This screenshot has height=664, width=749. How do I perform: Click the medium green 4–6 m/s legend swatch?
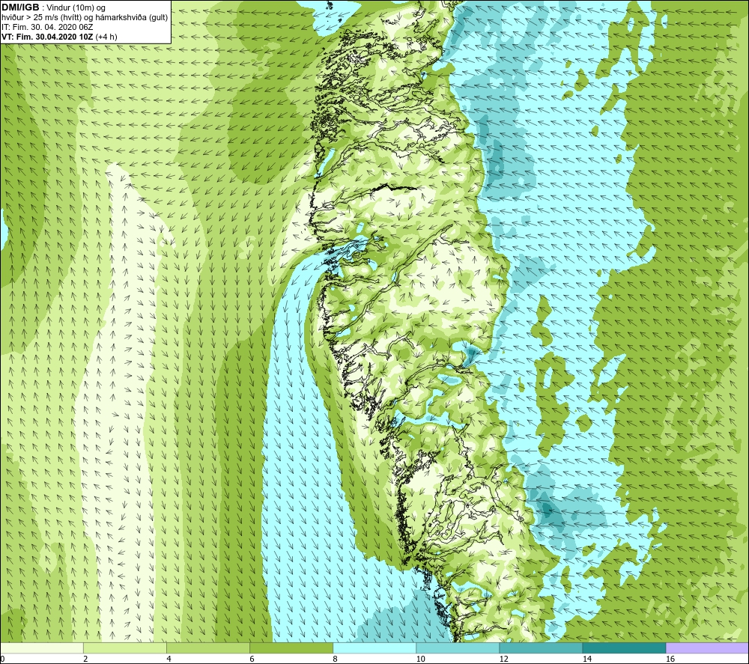tap(208, 648)
